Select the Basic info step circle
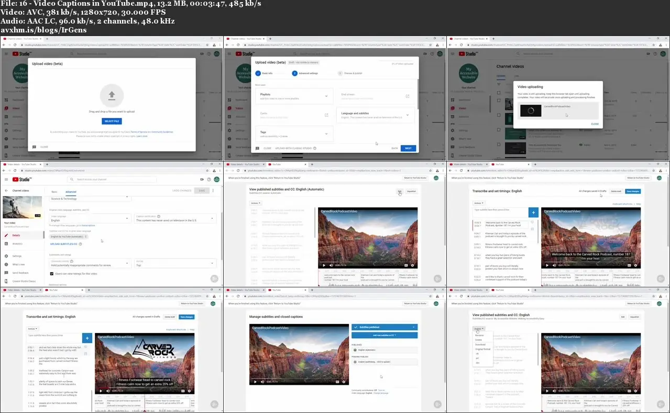Viewport: 670px width, 413px height. click(258, 73)
